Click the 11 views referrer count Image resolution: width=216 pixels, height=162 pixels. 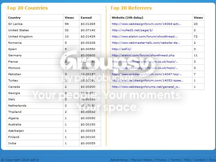(196, 55)
